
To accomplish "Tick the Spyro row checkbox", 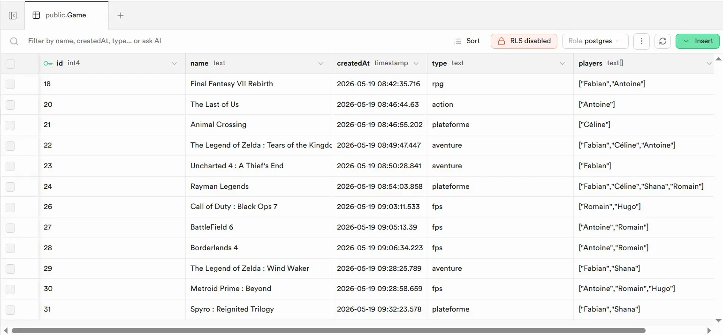I will 10,310.
